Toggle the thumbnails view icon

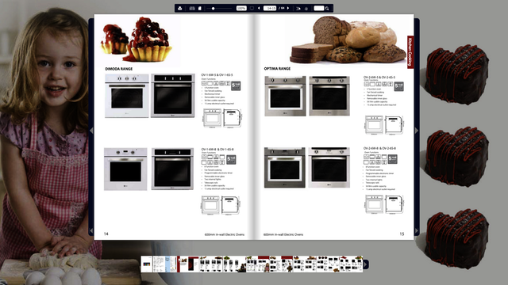(192, 8)
